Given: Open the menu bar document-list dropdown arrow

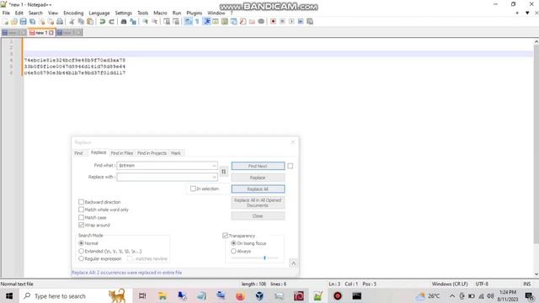Looking at the screenshot, I should [x=527, y=13].
